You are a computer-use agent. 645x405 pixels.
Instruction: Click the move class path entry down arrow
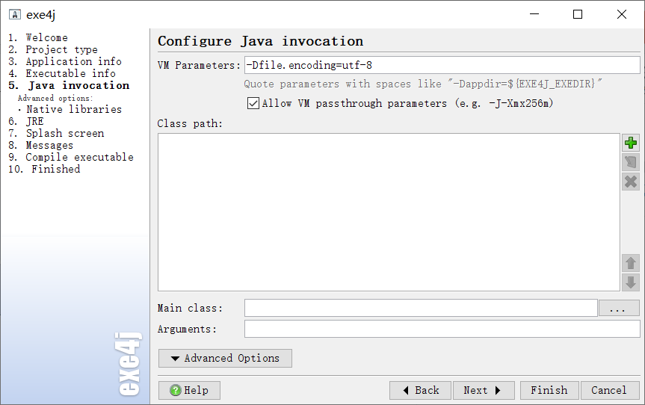pyautogui.click(x=631, y=282)
